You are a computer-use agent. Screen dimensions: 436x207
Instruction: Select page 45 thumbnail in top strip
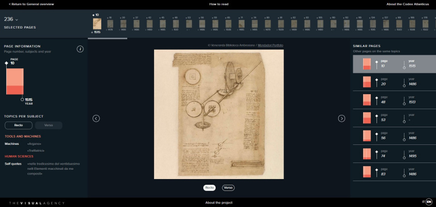(163, 24)
